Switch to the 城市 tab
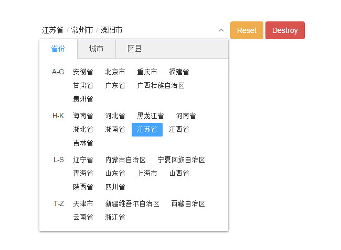This screenshot has height=250, width=341. click(96, 49)
